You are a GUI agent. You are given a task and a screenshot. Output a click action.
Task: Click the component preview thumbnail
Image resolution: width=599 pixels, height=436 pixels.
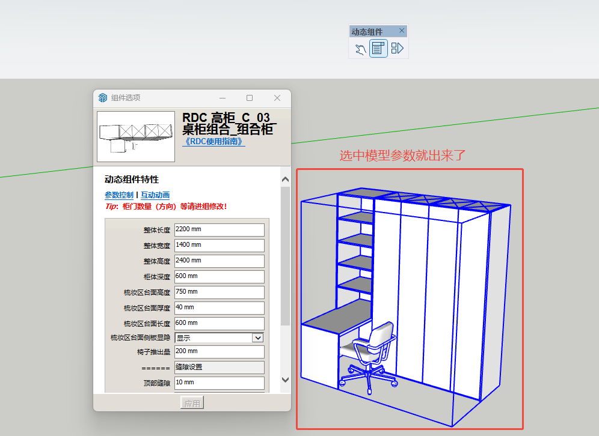pyautogui.click(x=136, y=136)
